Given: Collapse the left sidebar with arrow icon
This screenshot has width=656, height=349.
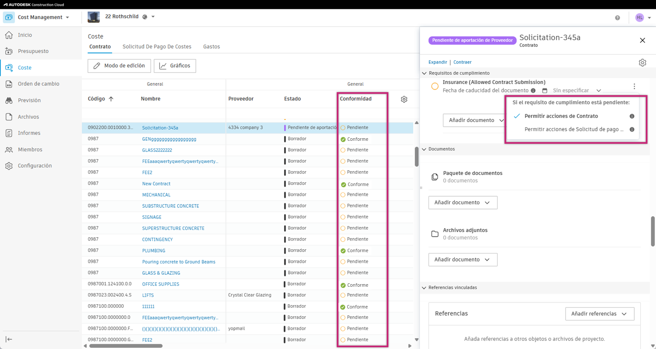Looking at the screenshot, I should (x=9, y=339).
